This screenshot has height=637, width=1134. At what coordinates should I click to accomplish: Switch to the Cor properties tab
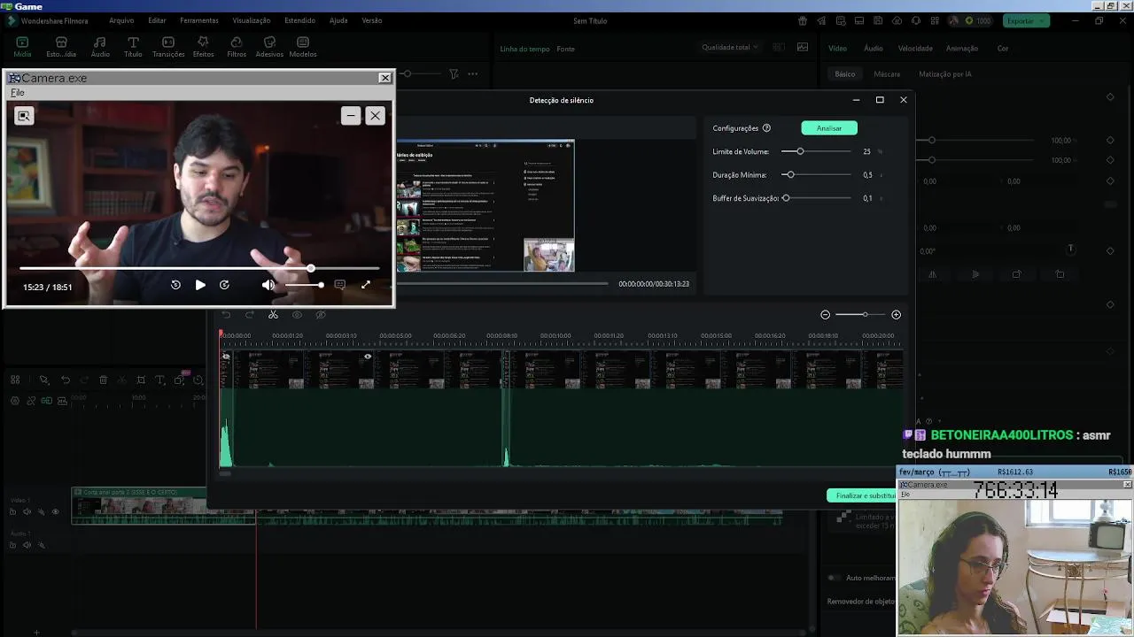coord(1003,49)
